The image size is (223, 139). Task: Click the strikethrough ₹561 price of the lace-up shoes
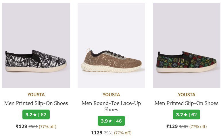point(108,133)
